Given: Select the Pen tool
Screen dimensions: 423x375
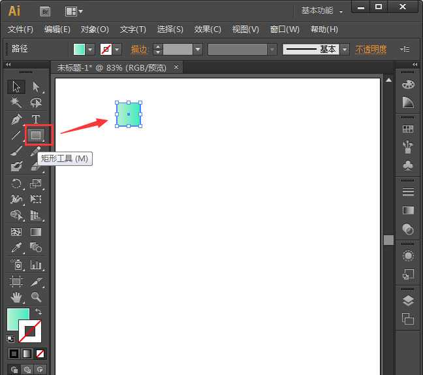Looking at the screenshot, I should (16, 120).
